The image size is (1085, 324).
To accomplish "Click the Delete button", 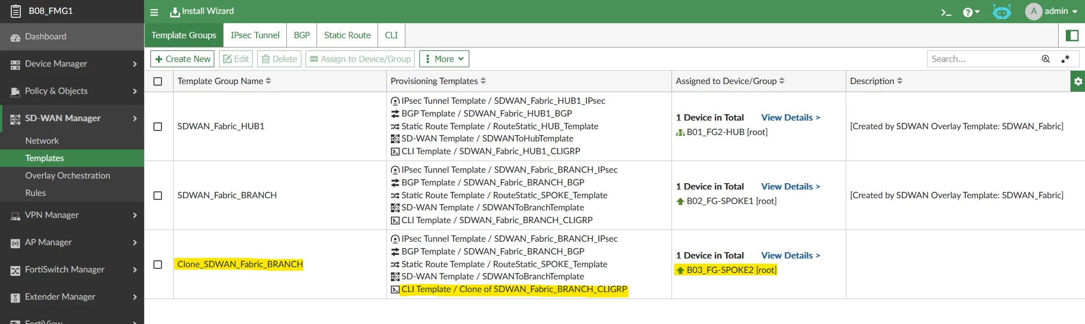I will point(279,59).
